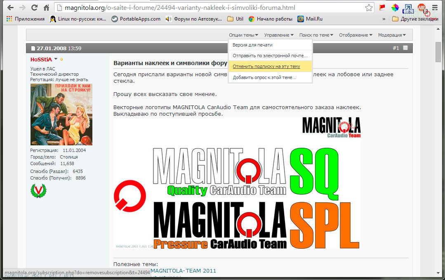445x280 pixels.
Task: Select Добавить опрос к этой теме
Action: tap(270, 77)
